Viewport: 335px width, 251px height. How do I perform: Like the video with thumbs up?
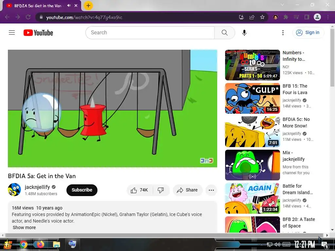[140, 190]
